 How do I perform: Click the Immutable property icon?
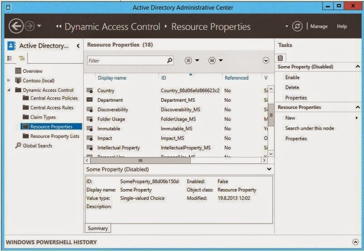90,128
